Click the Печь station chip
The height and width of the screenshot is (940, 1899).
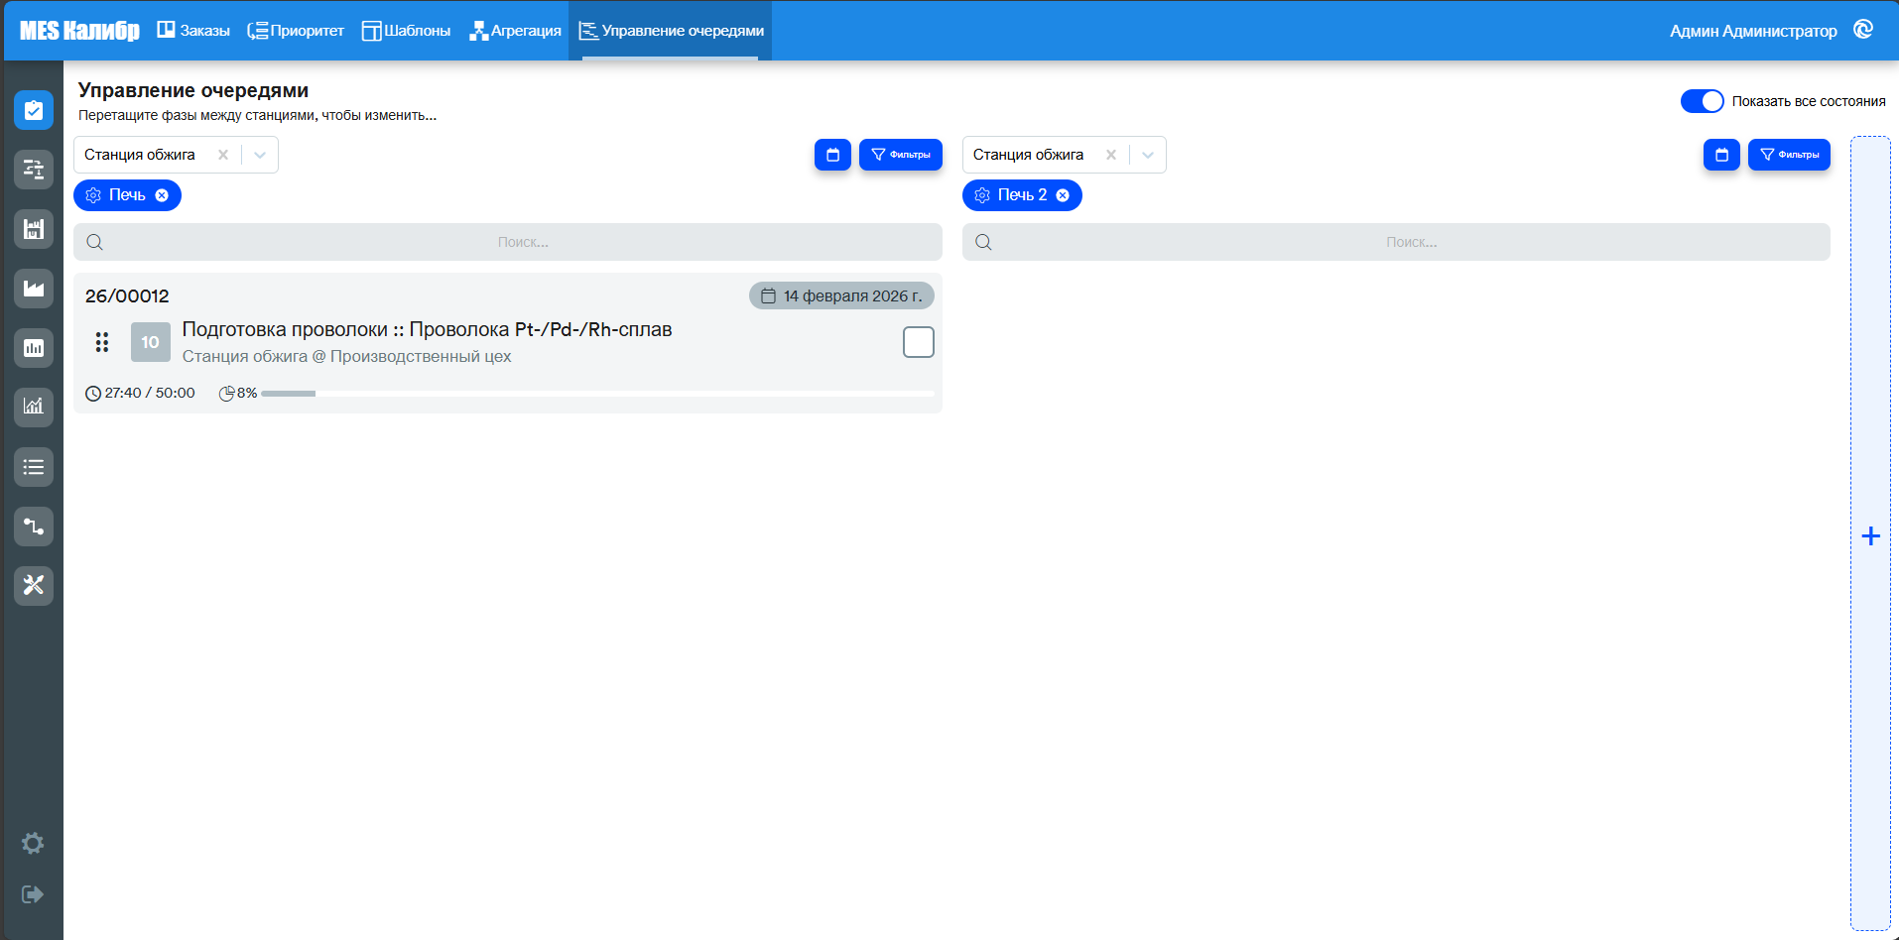click(x=127, y=195)
